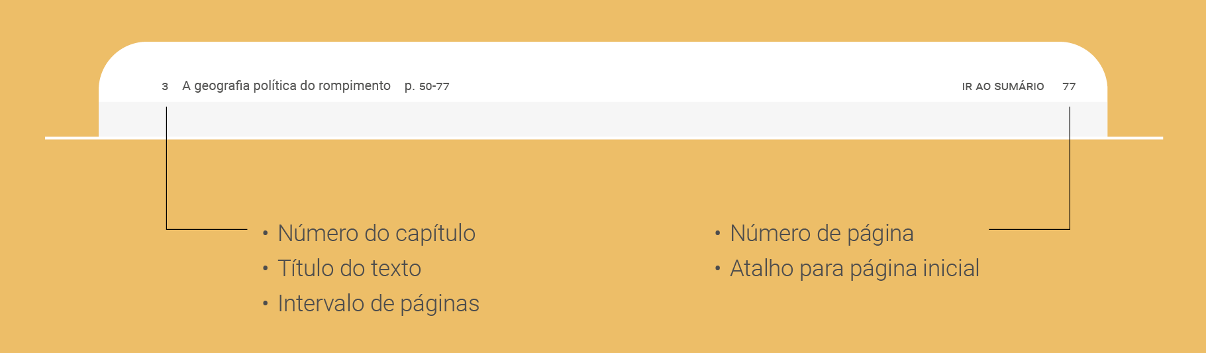Select the Número do capítulo label
This screenshot has height=353, width=1206.
point(376,234)
